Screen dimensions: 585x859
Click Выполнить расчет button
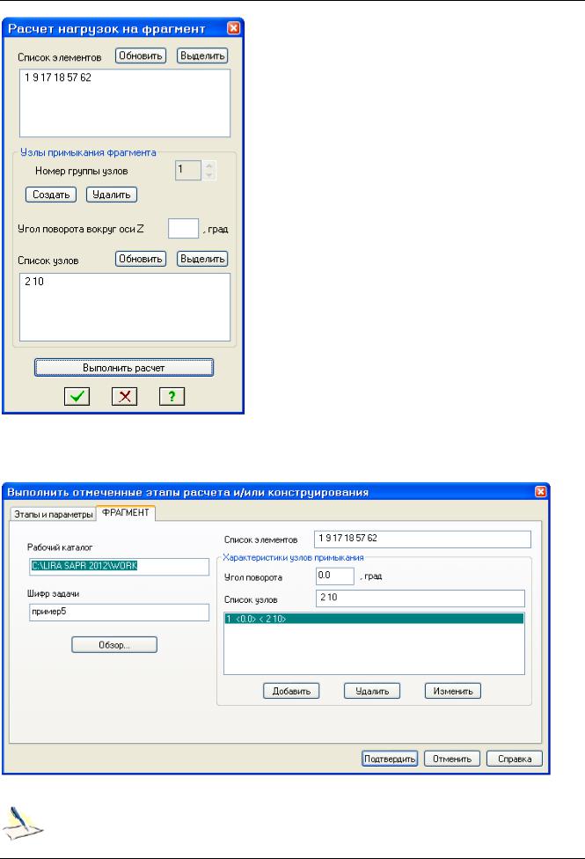tap(124, 368)
